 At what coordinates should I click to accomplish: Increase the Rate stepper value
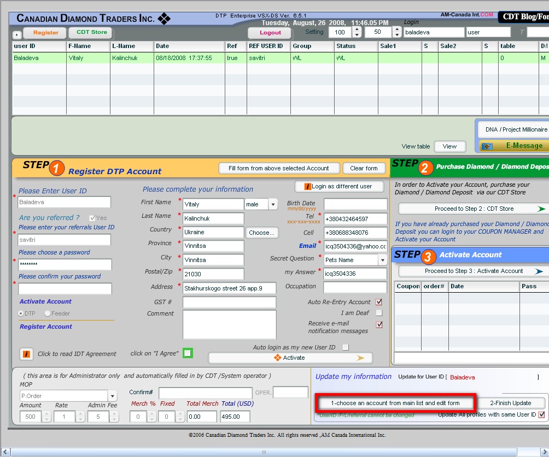[80, 414]
